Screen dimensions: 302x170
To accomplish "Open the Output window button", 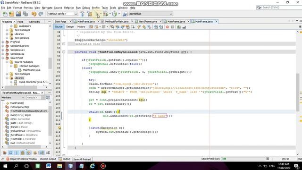I will coord(65,159).
